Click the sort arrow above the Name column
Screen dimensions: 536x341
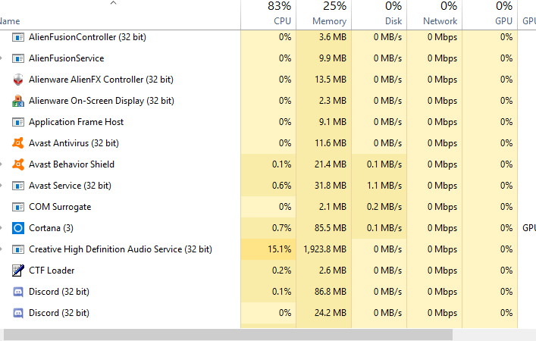(x=114, y=3)
